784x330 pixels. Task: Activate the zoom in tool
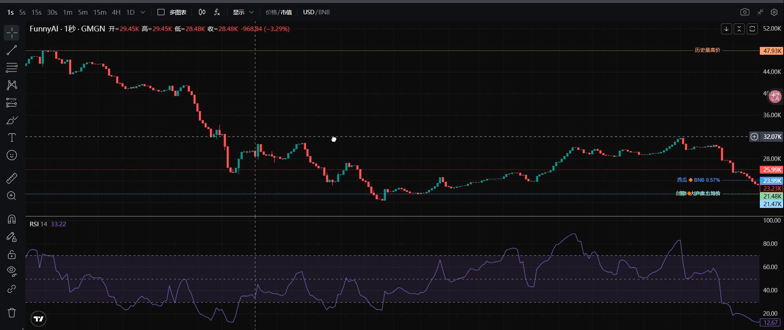tap(12, 196)
